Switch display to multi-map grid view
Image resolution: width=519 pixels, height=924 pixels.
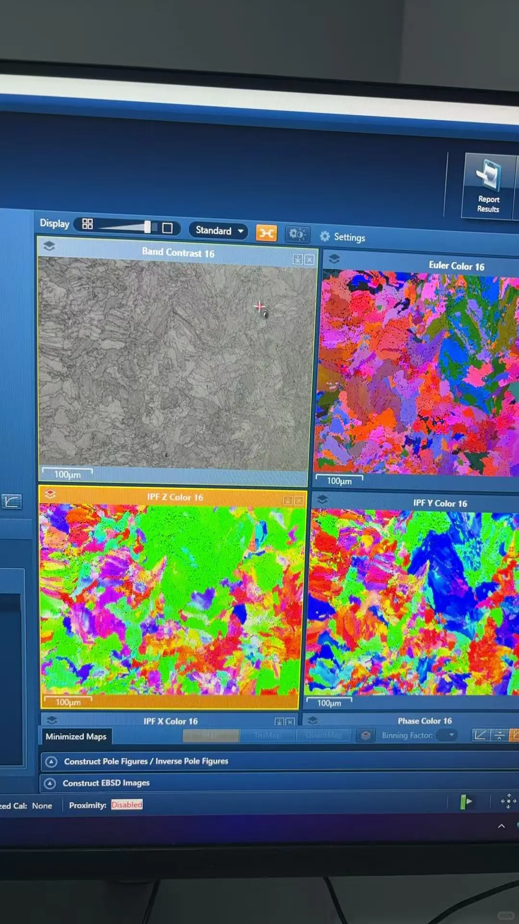pos(87,224)
